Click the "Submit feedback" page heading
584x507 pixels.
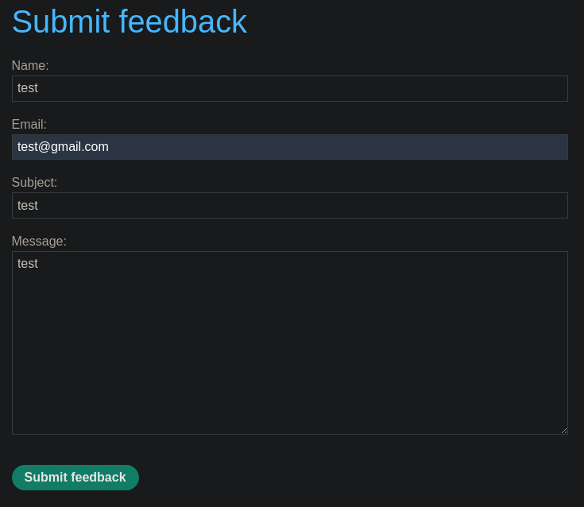click(129, 21)
